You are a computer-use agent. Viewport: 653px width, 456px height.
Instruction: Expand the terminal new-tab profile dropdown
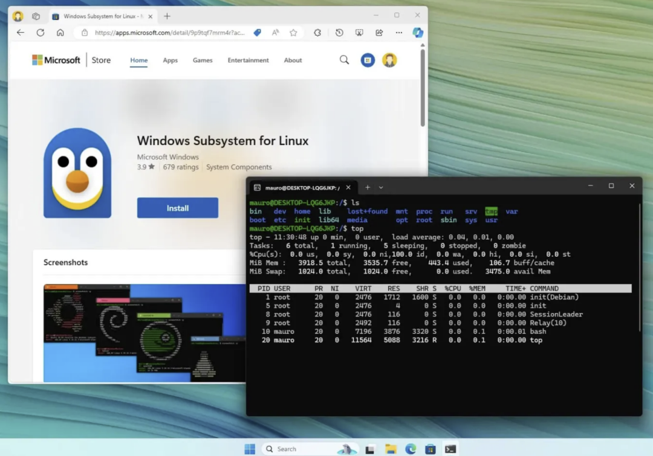coord(381,188)
